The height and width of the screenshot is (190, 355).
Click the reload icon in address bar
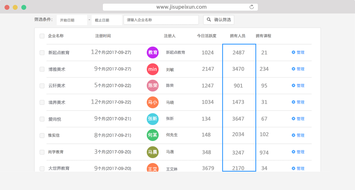tap(252, 7)
